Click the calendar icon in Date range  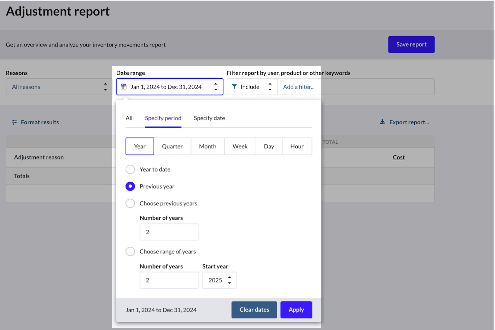(x=124, y=87)
